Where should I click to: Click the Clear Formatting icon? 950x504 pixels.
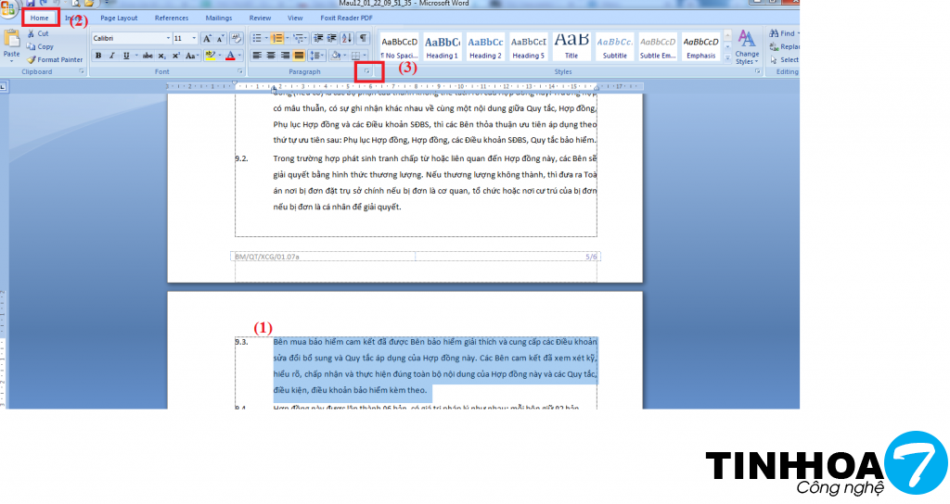(x=236, y=39)
